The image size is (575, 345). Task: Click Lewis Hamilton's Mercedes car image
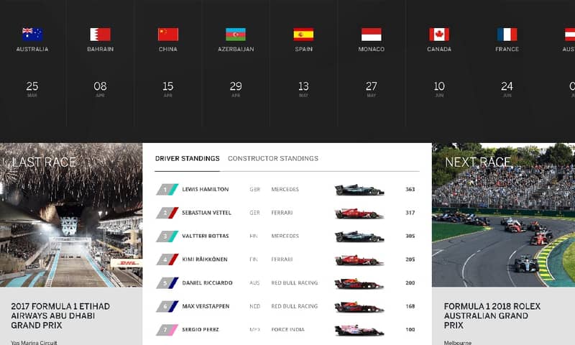(359, 190)
